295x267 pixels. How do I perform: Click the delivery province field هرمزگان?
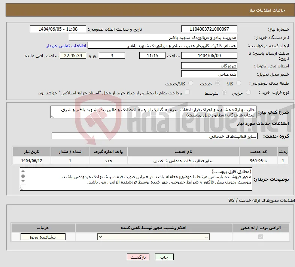(209, 66)
